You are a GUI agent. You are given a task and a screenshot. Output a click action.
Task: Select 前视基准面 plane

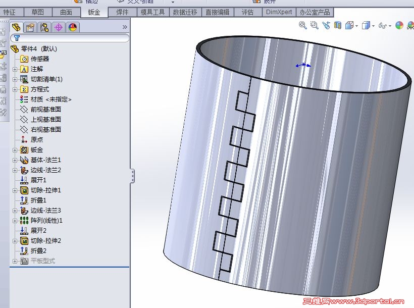click(x=45, y=110)
